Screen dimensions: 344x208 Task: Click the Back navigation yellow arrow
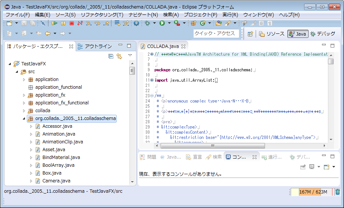pyautogui.click(x=48, y=33)
